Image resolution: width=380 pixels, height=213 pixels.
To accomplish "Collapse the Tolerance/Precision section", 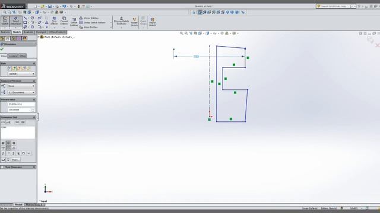I will point(34,80).
